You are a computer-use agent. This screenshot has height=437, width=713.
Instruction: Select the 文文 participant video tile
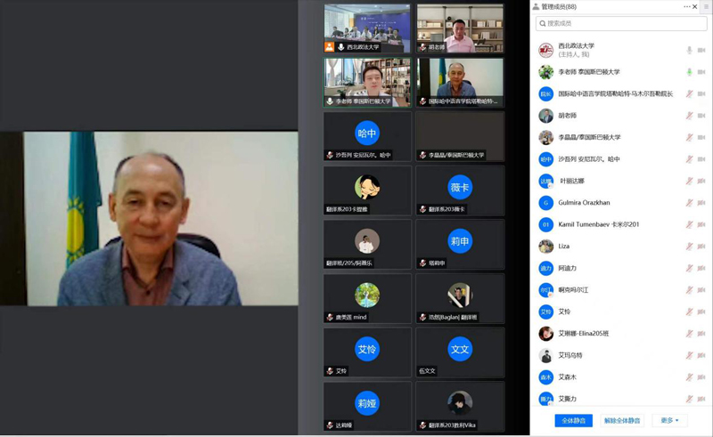coord(460,351)
